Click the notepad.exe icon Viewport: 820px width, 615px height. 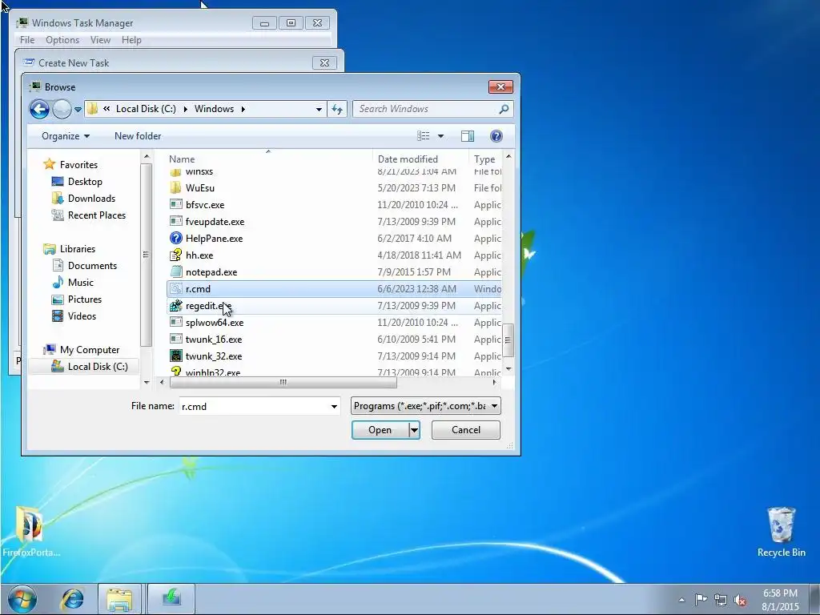pyautogui.click(x=175, y=272)
